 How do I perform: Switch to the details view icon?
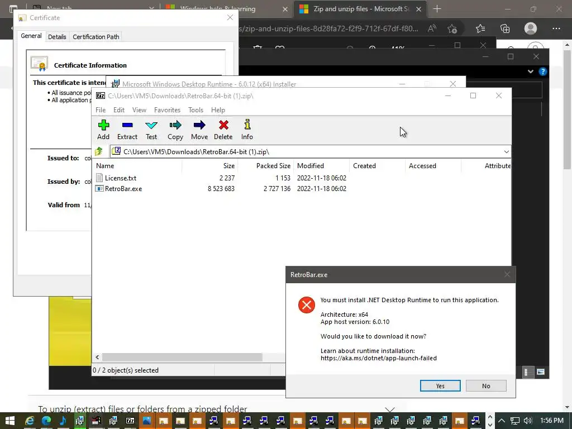click(x=526, y=372)
